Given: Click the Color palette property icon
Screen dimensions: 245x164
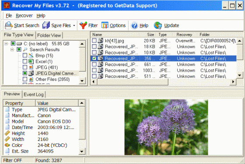Looking at the screenshot, I should click(x=7, y=145).
